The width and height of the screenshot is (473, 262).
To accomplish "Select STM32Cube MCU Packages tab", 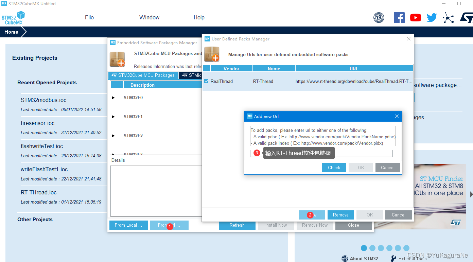I will click(143, 75).
